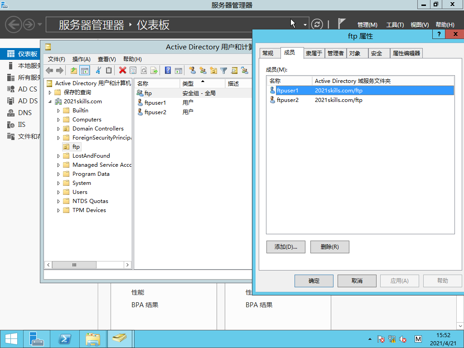This screenshot has width=464, height=348.
Task: Click the 删除(R) button
Action: 330,247
